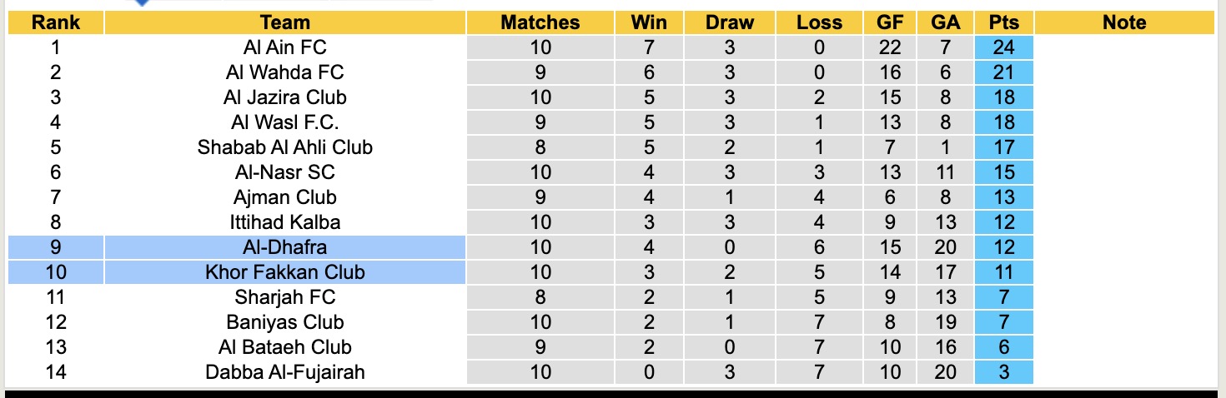This screenshot has height=398, width=1226.
Task: Click the Rank column header
Action: click(55, 22)
